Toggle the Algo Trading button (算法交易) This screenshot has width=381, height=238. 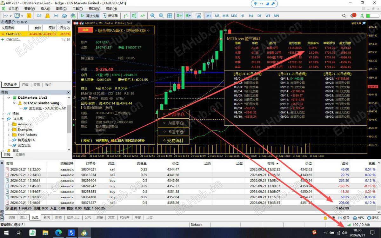click(x=90, y=16)
